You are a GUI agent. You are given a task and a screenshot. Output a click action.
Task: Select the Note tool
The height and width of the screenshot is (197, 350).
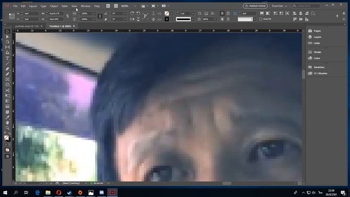pyautogui.click(x=7, y=112)
